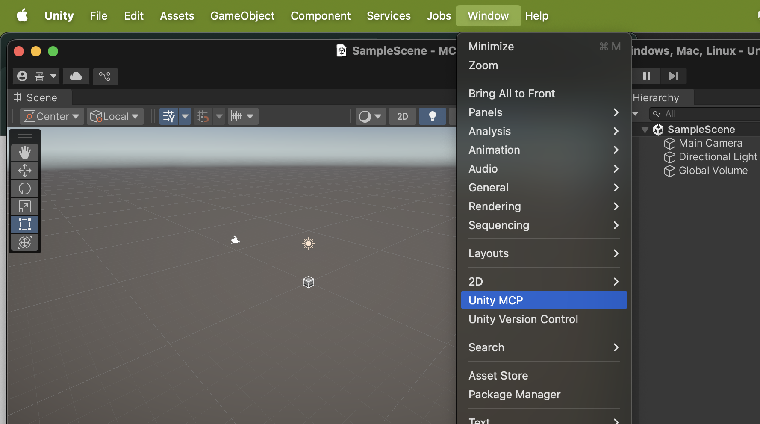Expand the Rendering submenu
760x424 pixels.
[544, 206]
